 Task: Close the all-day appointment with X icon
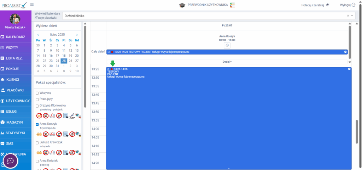[x=345, y=52]
